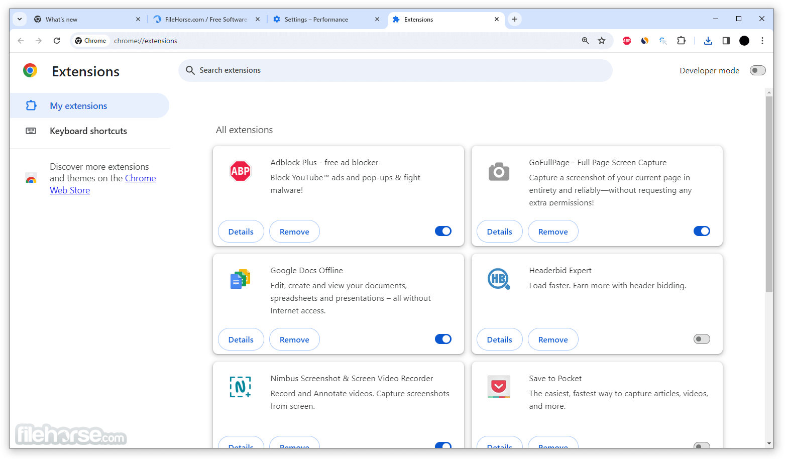The height and width of the screenshot is (460, 785).
Task: Click the Chrome site info chip
Action: [x=91, y=41]
